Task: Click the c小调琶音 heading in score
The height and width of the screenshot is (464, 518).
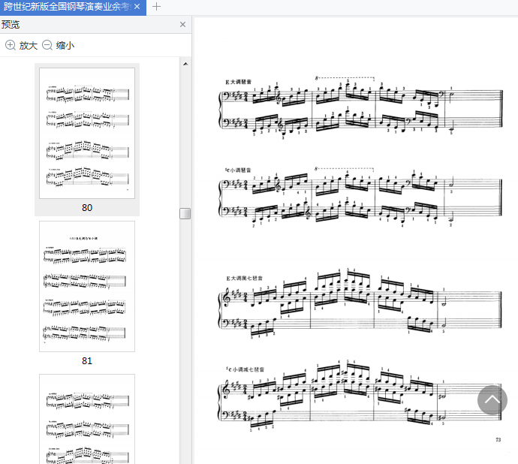Action: pyautogui.click(x=238, y=170)
